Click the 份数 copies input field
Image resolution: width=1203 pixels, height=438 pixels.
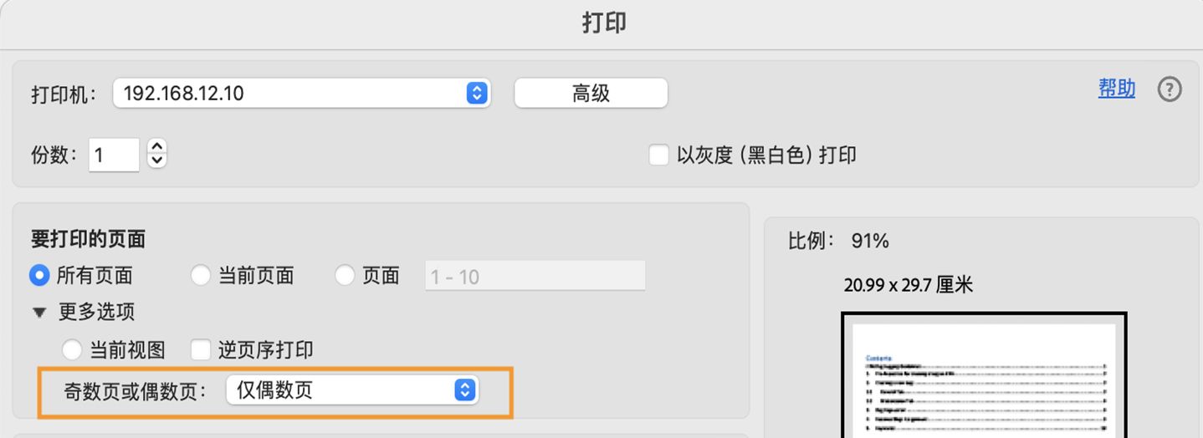(115, 155)
